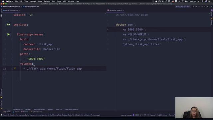Open No JSON schema selector

pyautogui.click(x=162, y=115)
